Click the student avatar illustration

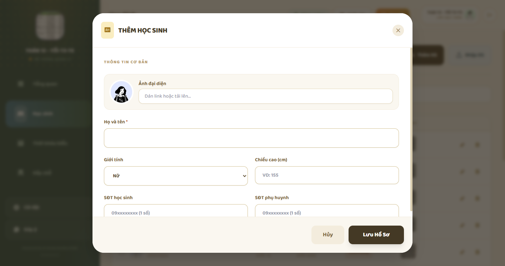(x=121, y=92)
